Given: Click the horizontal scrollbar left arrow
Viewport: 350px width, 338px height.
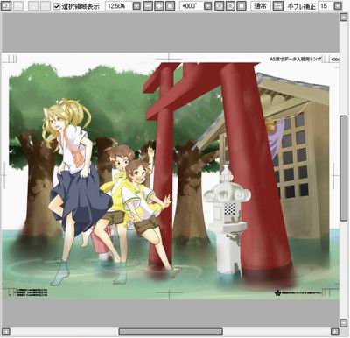Looking at the screenshot, I should pyautogui.click(x=6, y=332).
